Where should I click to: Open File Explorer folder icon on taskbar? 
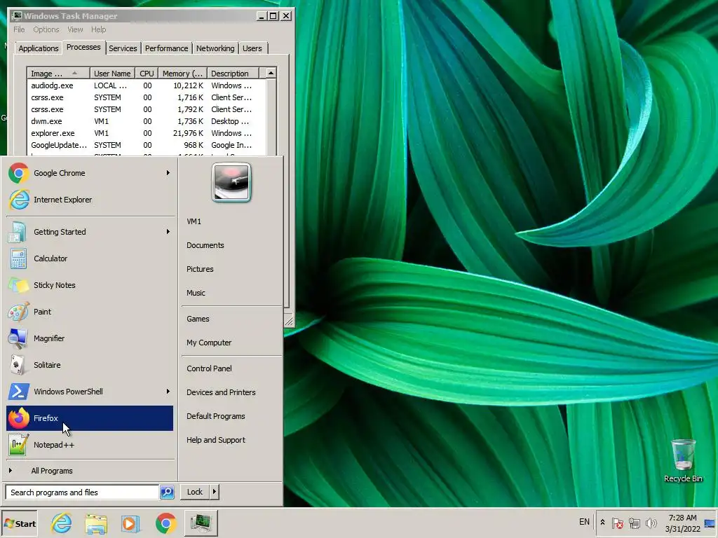tap(96, 523)
